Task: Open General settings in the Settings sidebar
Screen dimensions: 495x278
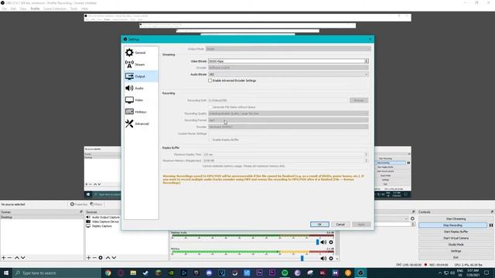Action: coord(141,53)
